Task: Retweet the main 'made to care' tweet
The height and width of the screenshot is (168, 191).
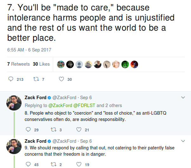Action: tap(35, 79)
